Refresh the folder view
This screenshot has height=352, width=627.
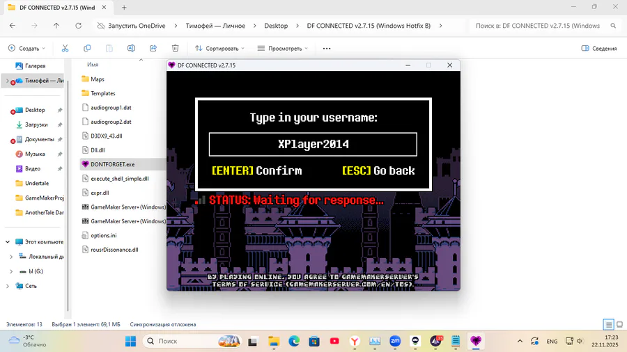click(78, 26)
